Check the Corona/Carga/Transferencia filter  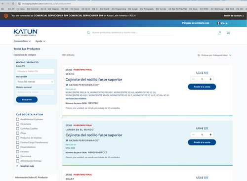coord(18,142)
